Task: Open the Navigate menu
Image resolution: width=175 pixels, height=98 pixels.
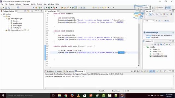Action: pos(26,4)
